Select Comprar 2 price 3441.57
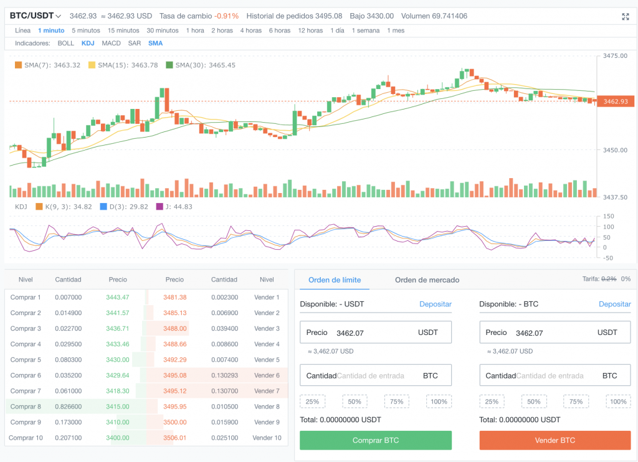 (x=118, y=313)
